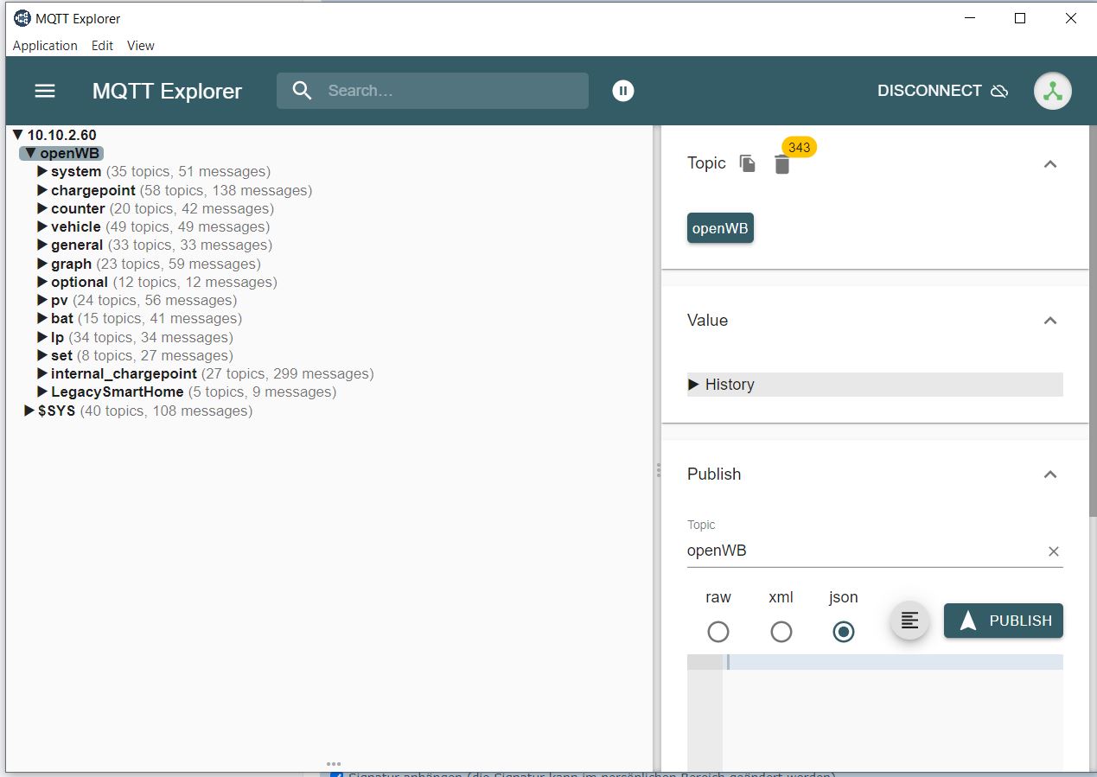
Task: Open the Edit menu
Action: click(x=102, y=46)
